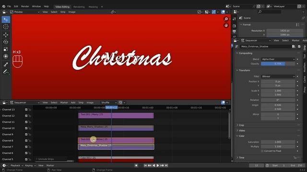Play animation in reverse
The image size is (307, 172).
tap(153, 165)
